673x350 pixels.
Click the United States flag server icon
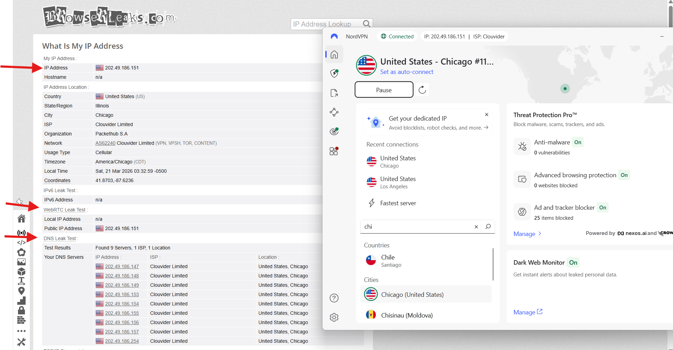click(x=366, y=65)
